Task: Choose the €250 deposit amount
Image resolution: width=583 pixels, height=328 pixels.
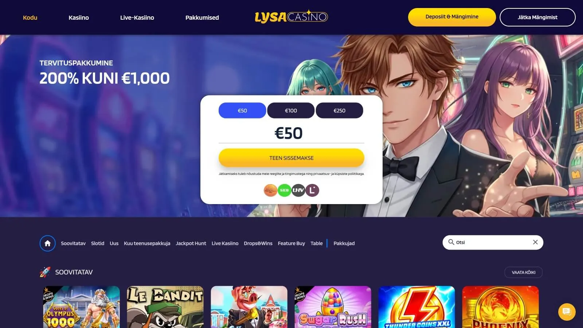Action: coord(339,110)
